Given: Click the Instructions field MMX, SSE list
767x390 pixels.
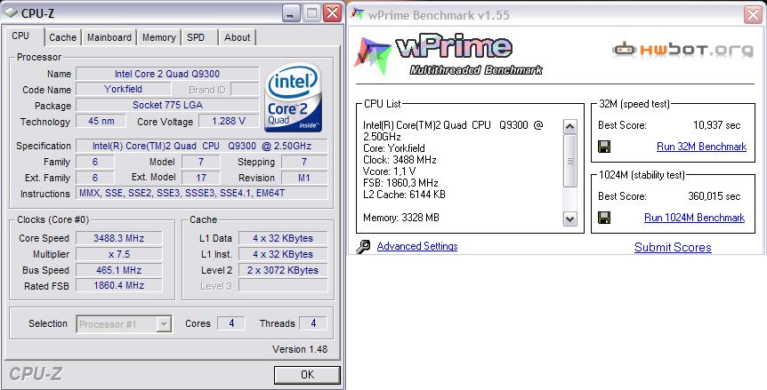Looking at the screenshot, I should click(201, 193).
